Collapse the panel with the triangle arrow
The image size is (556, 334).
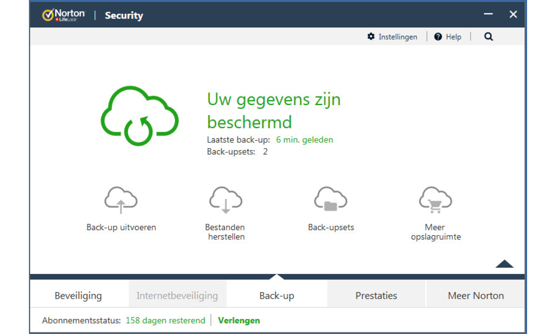coord(504,264)
